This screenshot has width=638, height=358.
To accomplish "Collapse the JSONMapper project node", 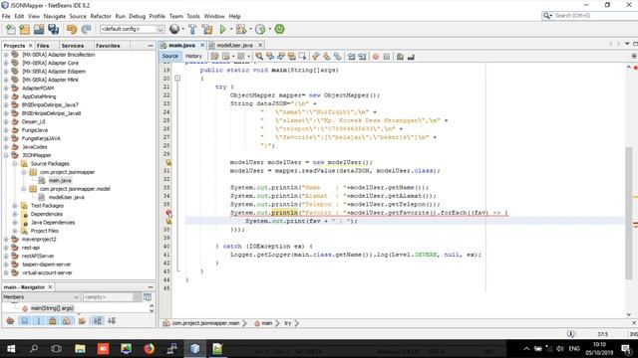I will [6, 155].
